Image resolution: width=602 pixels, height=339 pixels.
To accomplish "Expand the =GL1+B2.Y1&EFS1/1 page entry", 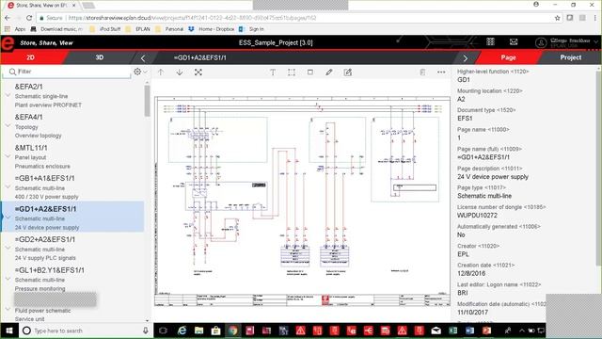I will (8, 279).
